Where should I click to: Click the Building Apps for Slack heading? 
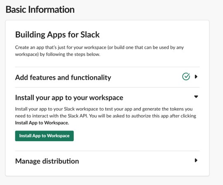(x=57, y=35)
